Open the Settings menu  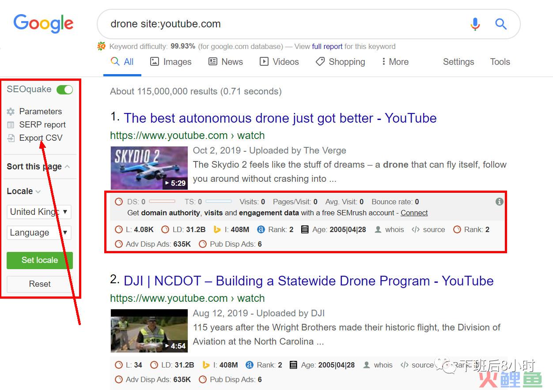click(458, 62)
